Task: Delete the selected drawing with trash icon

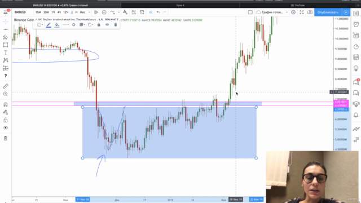Action: (x=116, y=25)
